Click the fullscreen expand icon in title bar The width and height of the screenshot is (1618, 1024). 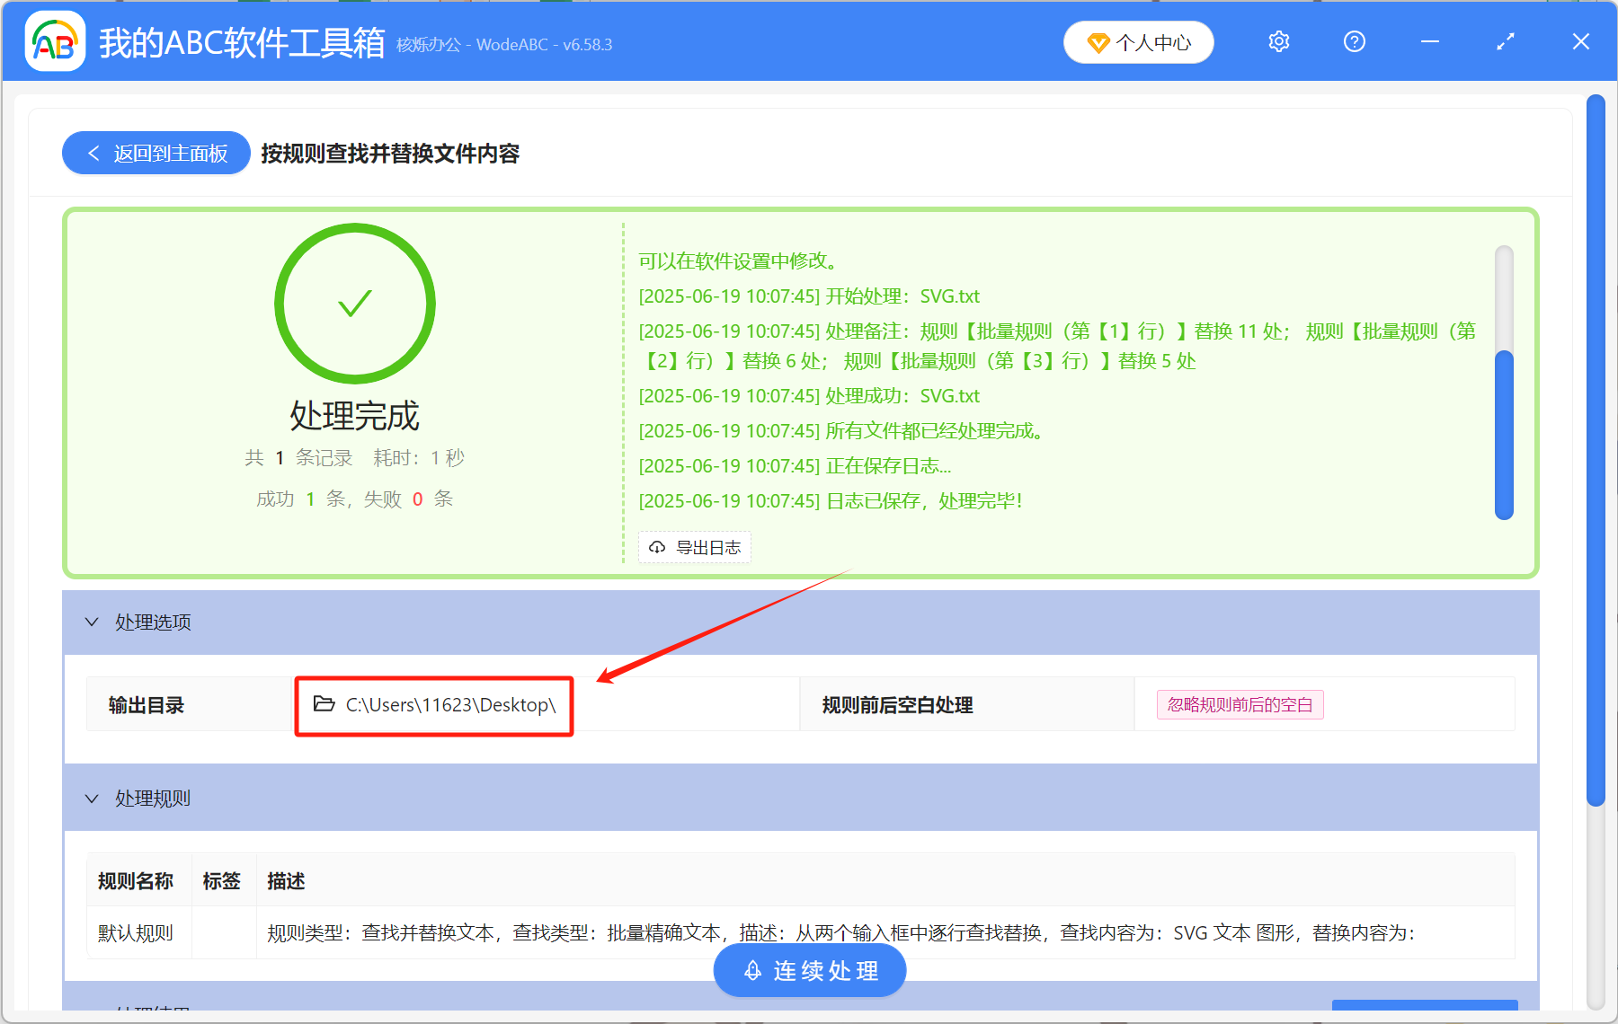click(x=1505, y=41)
